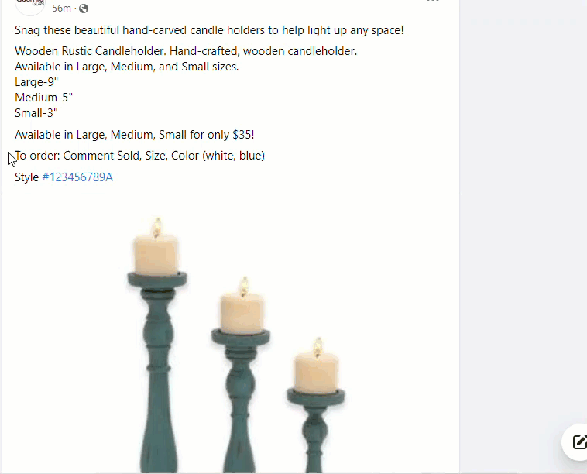
Task: Click the "Large-9"" size line
Action: point(36,82)
